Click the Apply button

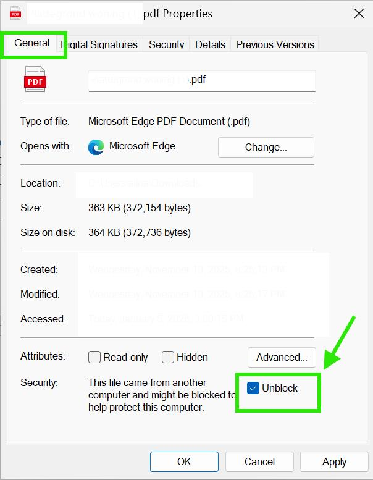click(334, 461)
